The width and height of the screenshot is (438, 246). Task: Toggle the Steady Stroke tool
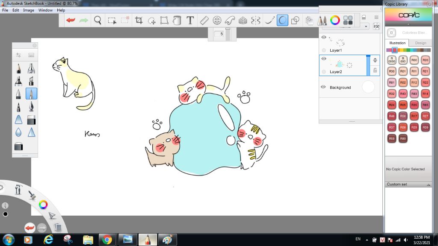click(x=269, y=20)
